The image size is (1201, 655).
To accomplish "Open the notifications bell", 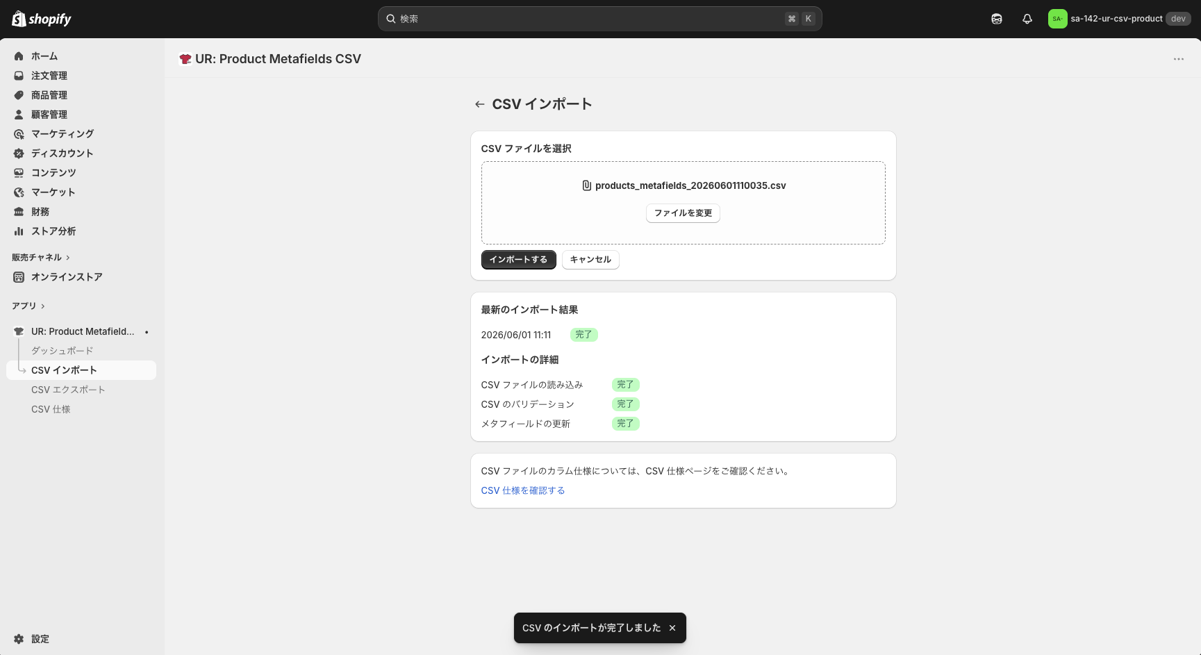I will [x=1027, y=19].
